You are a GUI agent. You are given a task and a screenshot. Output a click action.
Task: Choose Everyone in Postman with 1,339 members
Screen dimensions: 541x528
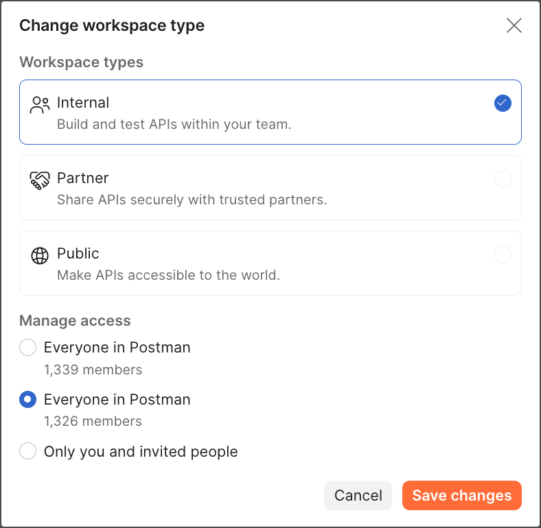coord(28,348)
